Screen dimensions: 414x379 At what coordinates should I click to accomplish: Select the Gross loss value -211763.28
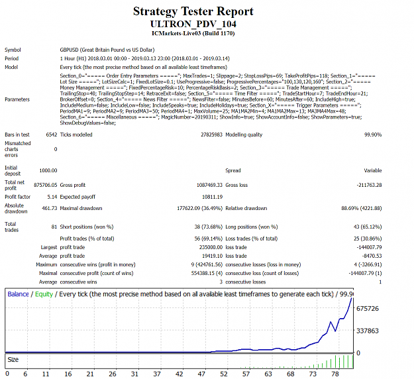[369, 185]
